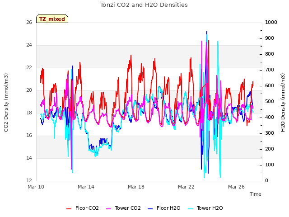Screen dimensions: 289x217
Task: Click the Mar 10 date tick label
Action: tap(36, 187)
